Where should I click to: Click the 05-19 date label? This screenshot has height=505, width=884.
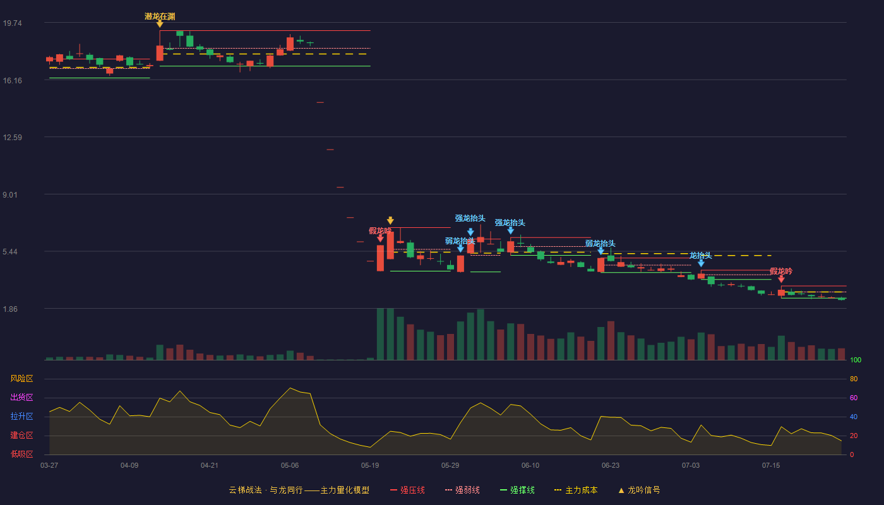pos(370,465)
